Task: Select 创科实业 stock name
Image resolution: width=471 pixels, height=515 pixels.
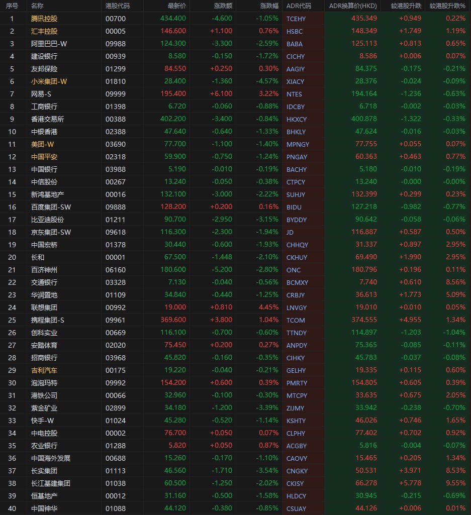Action: pos(44,333)
